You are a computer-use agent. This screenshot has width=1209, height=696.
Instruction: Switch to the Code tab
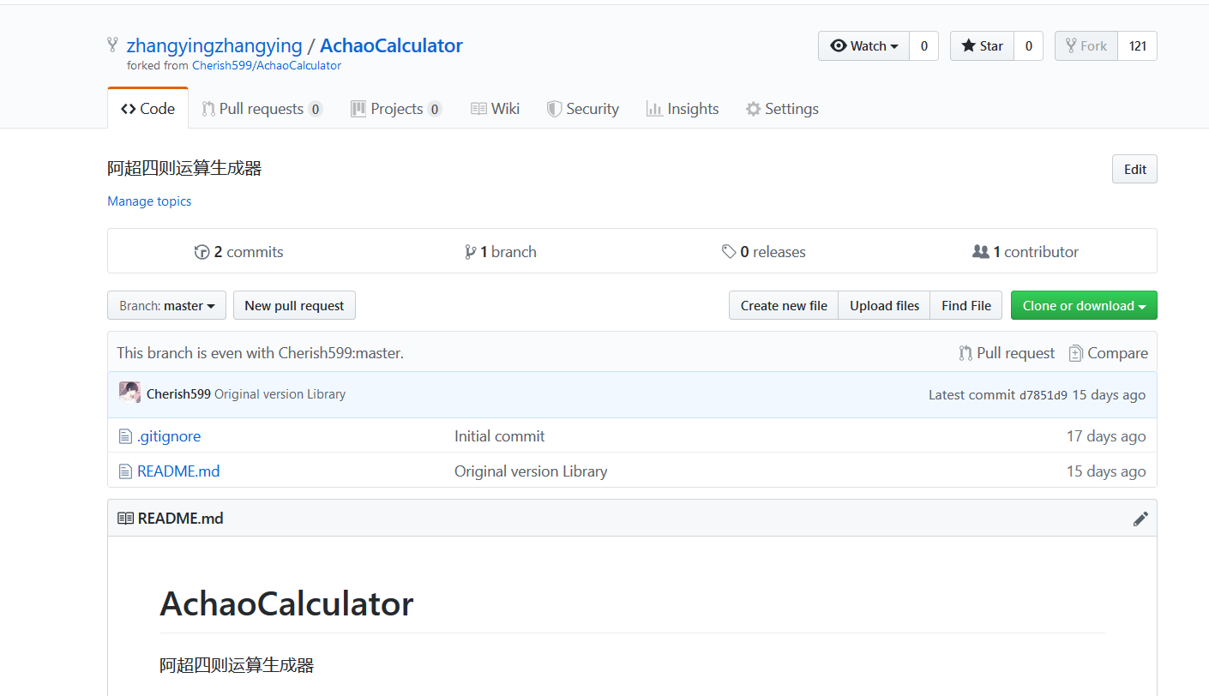147,109
